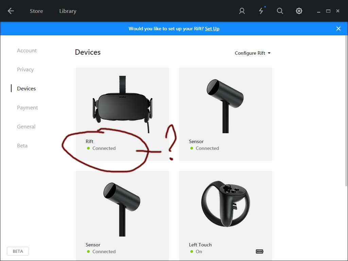Image resolution: width=348 pixels, height=261 pixels.
Task: Click the Devices page heading
Action: point(88,52)
